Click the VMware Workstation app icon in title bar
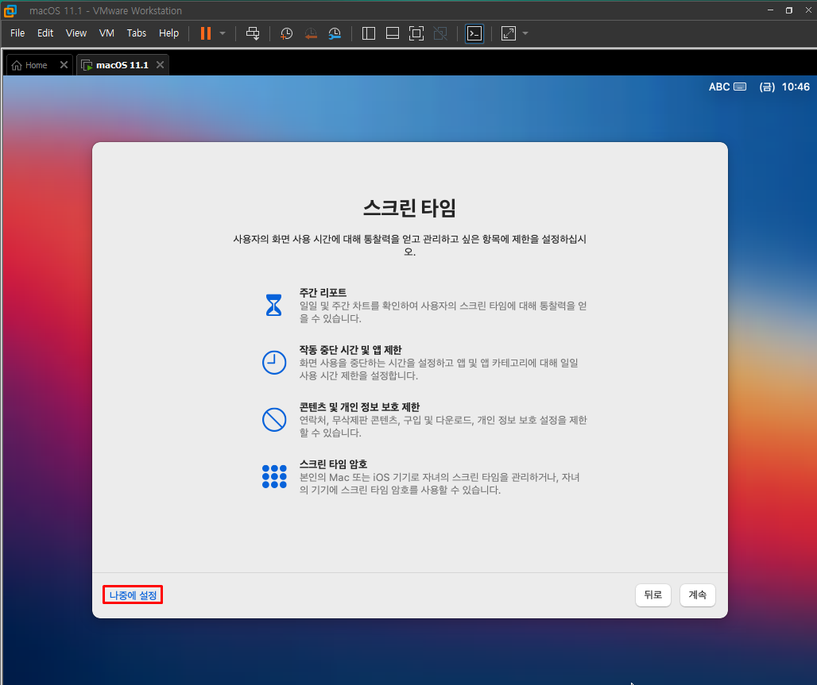The height and width of the screenshot is (685, 817). [x=10, y=10]
